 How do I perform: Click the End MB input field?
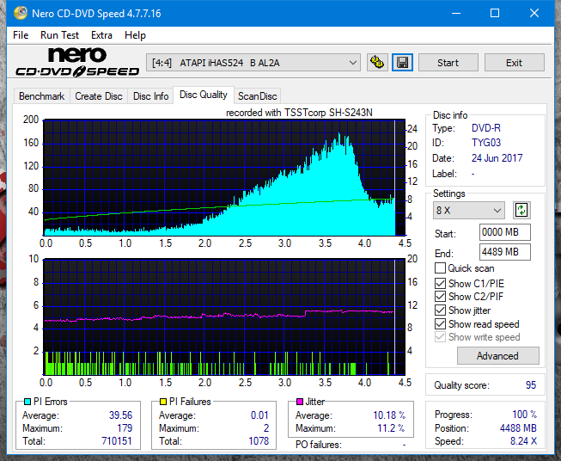(x=504, y=252)
